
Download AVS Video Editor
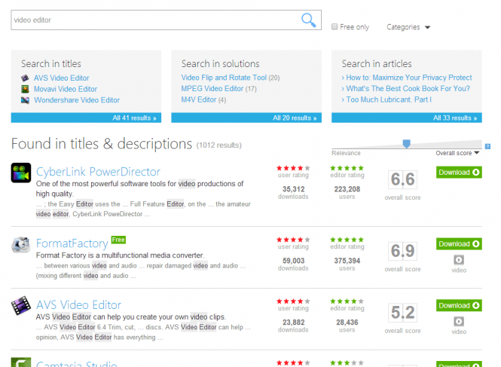click(459, 306)
